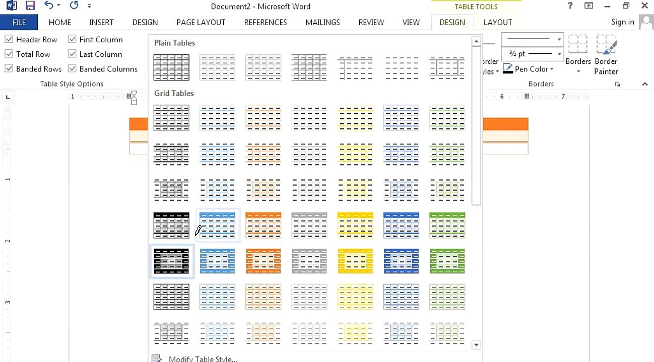Click the Redo/Repeat icon
Screen dimensions: 654x362
74,6
